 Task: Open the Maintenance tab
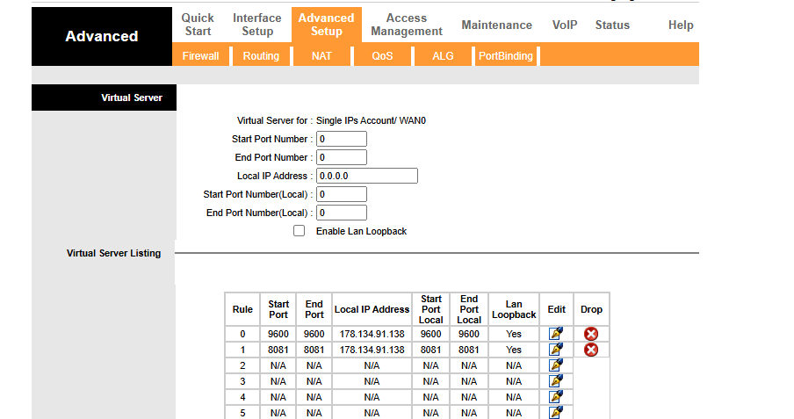pyautogui.click(x=496, y=25)
